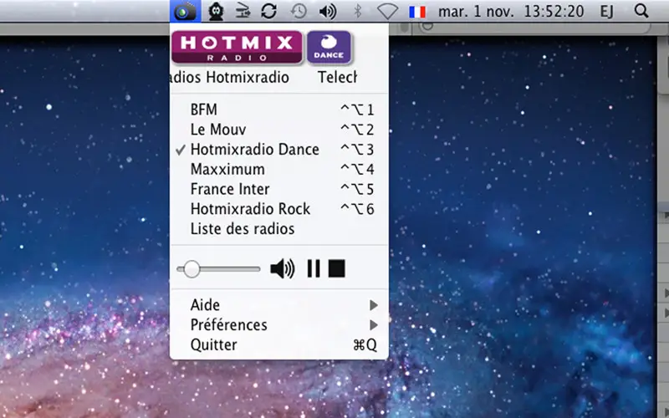Viewport: 669px width, 418px height.
Task: Click the radio volume slider knob
Action: coord(192,269)
